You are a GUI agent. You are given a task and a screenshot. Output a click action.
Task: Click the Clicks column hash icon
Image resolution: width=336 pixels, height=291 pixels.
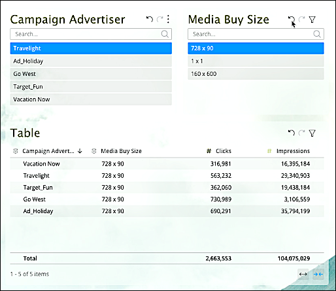click(209, 151)
